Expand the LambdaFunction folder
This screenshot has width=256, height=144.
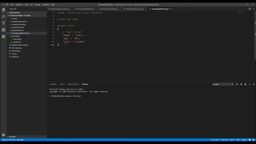(x=18, y=27)
